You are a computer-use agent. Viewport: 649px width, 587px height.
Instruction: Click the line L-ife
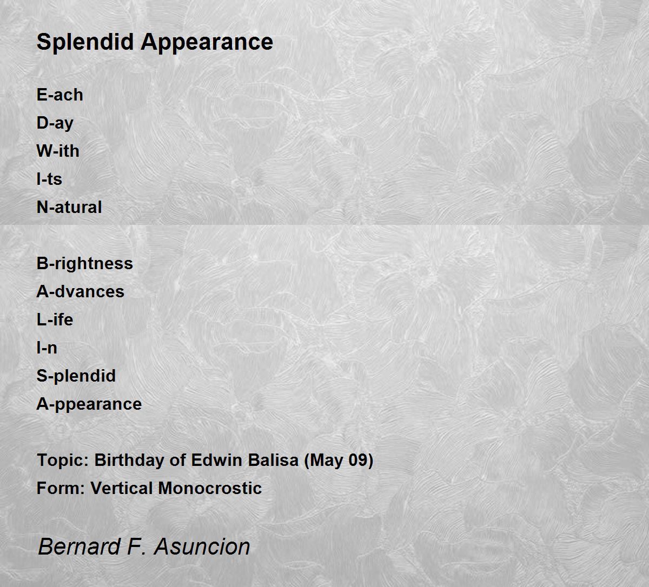point(55,319)
